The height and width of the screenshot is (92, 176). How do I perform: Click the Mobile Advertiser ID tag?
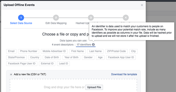coord(54,51)
